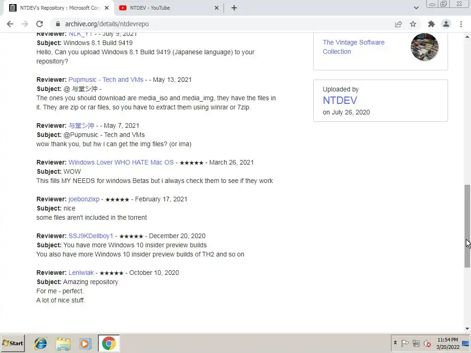The width and height of the screenshot is (471, 353).
Task: Open the Extensions puzzle icon
Action: (x=431, y=24)
